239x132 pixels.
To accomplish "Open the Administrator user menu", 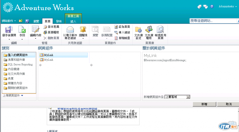I will pyautogui.click(x=228, y=6).
